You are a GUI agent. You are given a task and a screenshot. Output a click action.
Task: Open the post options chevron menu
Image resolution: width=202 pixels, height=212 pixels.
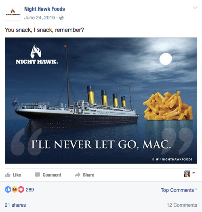(x=195, y=8)
